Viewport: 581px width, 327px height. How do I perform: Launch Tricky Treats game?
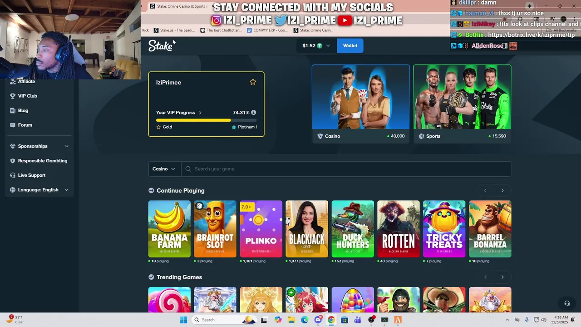point(444,229)
